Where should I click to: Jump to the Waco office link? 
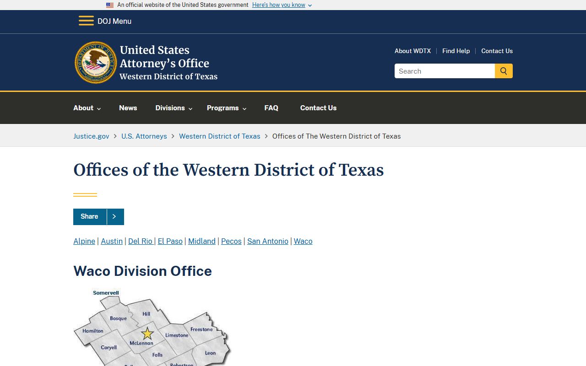click(303, 241)
